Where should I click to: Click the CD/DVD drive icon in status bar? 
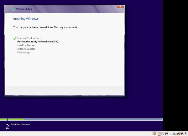tap(163, 134)
